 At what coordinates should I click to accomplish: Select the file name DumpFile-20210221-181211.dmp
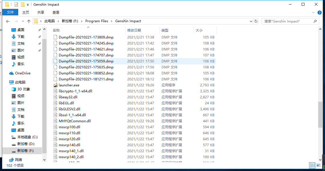(86, 79)
